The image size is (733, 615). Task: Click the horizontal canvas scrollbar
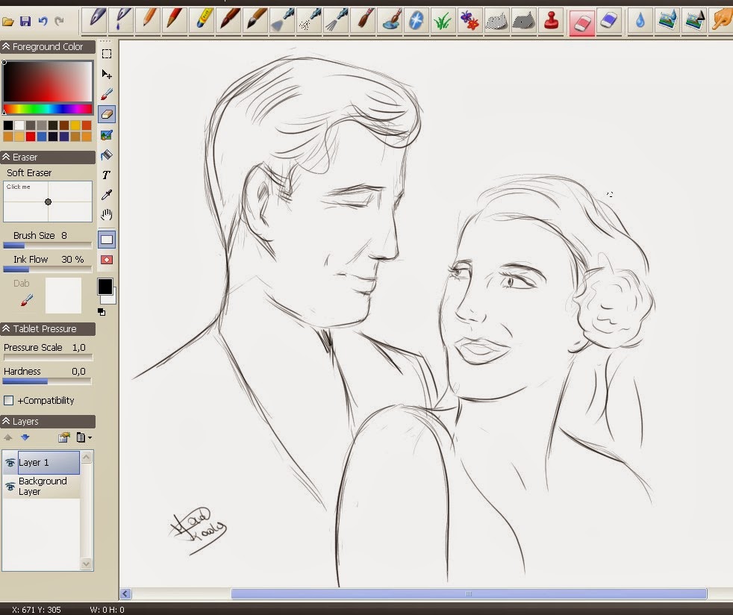point(468,594)
